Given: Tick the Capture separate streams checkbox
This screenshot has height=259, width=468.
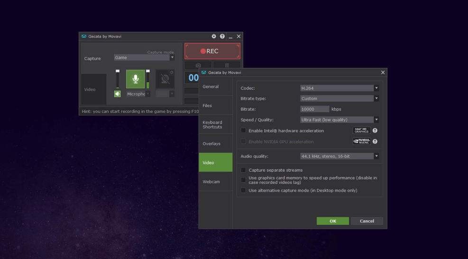Looking at the screenshot, I should (x=243, y=170).
